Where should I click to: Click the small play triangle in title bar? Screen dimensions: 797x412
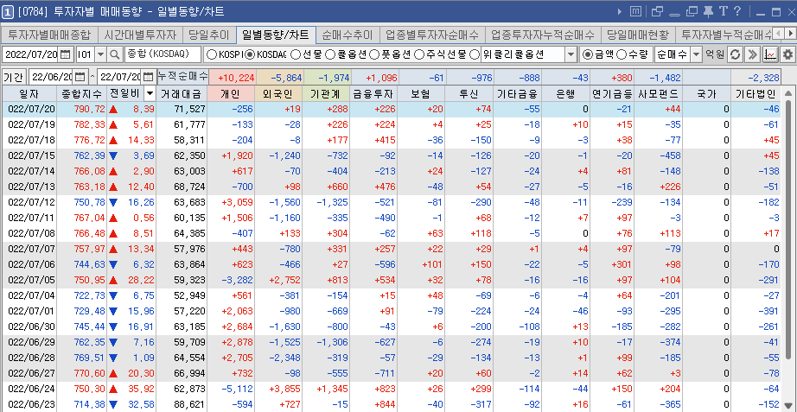pos(620,11)
